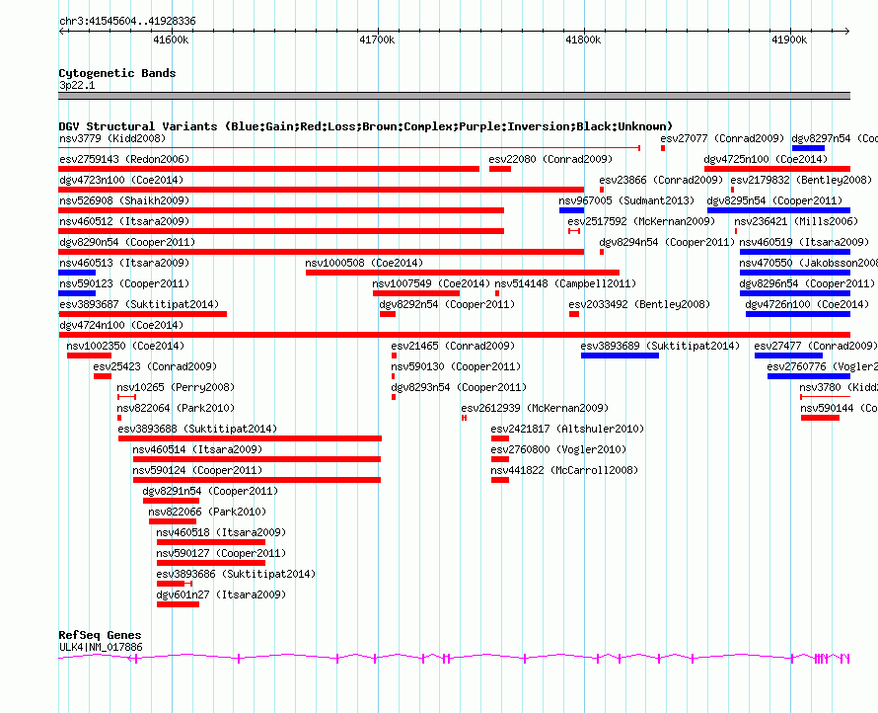Click nsv470550 Jakobsson variant label
The height and width of the screenshot is (713, 878).
coord(809,263)
